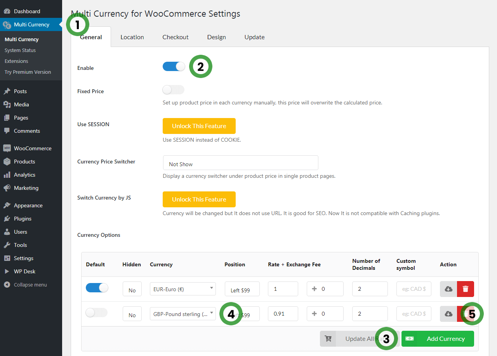Click the Rate field showing 0.91
This screenshot has width=497, height=356.
[x=283, y=314]
